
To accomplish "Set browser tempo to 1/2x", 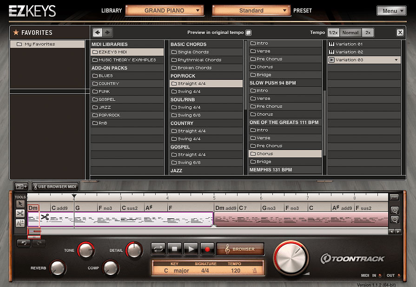I will pos(333,33).
